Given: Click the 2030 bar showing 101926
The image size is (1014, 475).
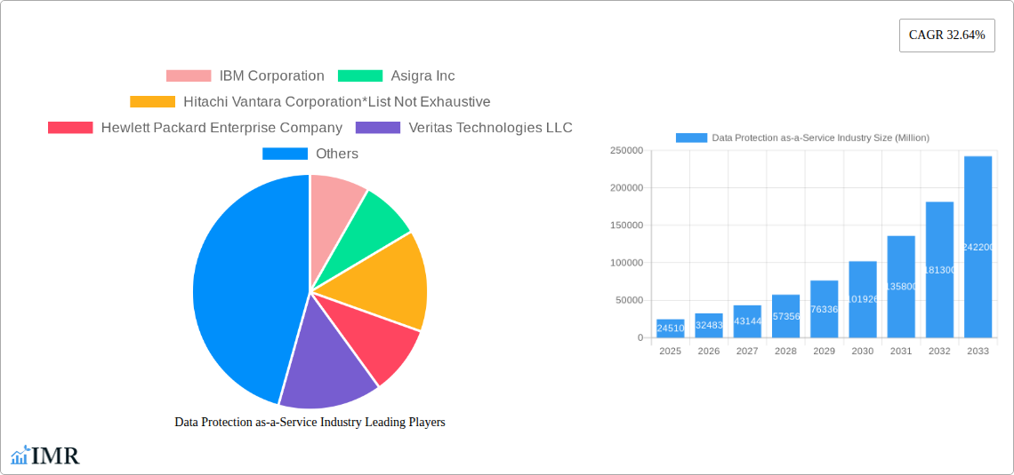Looking at the screenshot, I should coord(863,299).
